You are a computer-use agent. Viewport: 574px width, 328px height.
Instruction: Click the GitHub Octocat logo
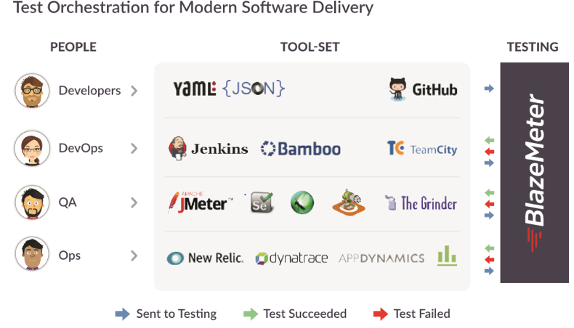coord(397,89)
